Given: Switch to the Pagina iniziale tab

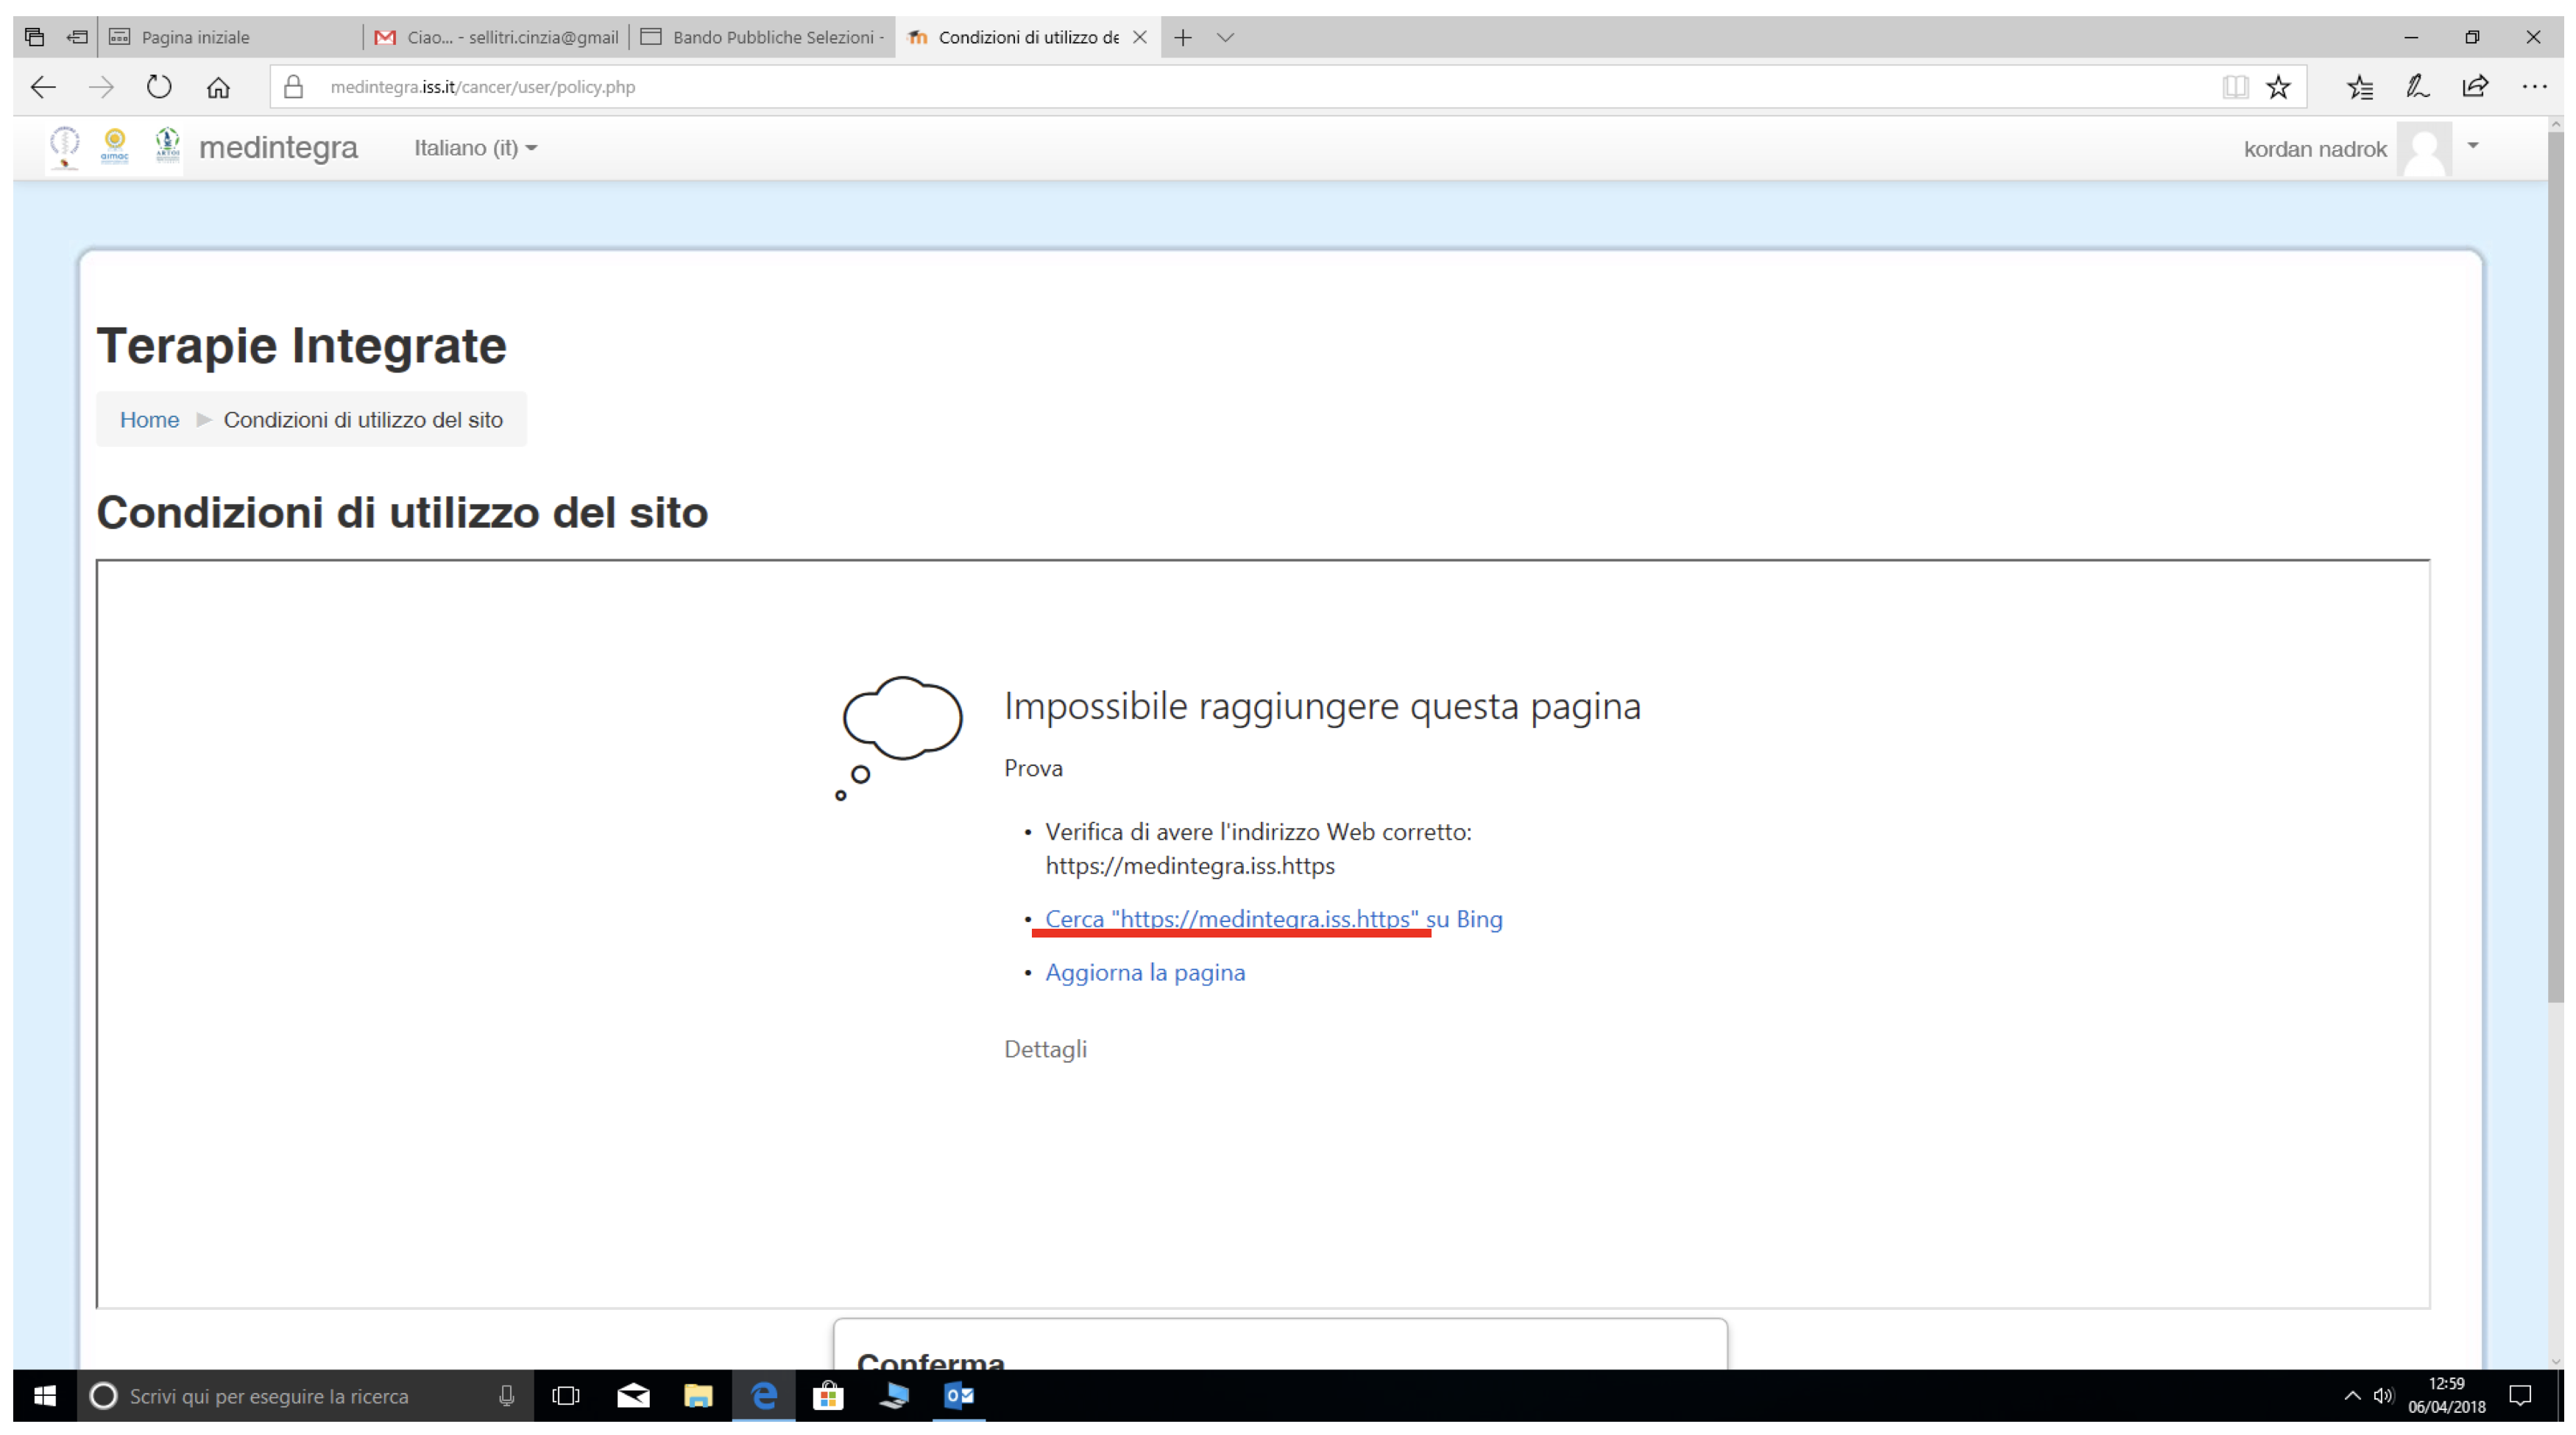Looking at the screenshot, I should [x=230, y=37].
